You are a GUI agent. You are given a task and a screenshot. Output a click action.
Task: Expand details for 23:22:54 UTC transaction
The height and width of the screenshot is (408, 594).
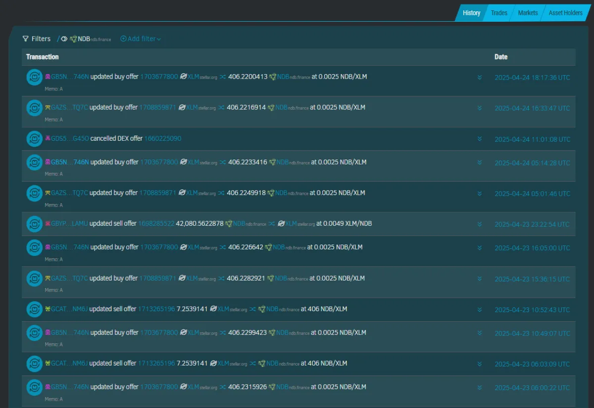[479, 224]
